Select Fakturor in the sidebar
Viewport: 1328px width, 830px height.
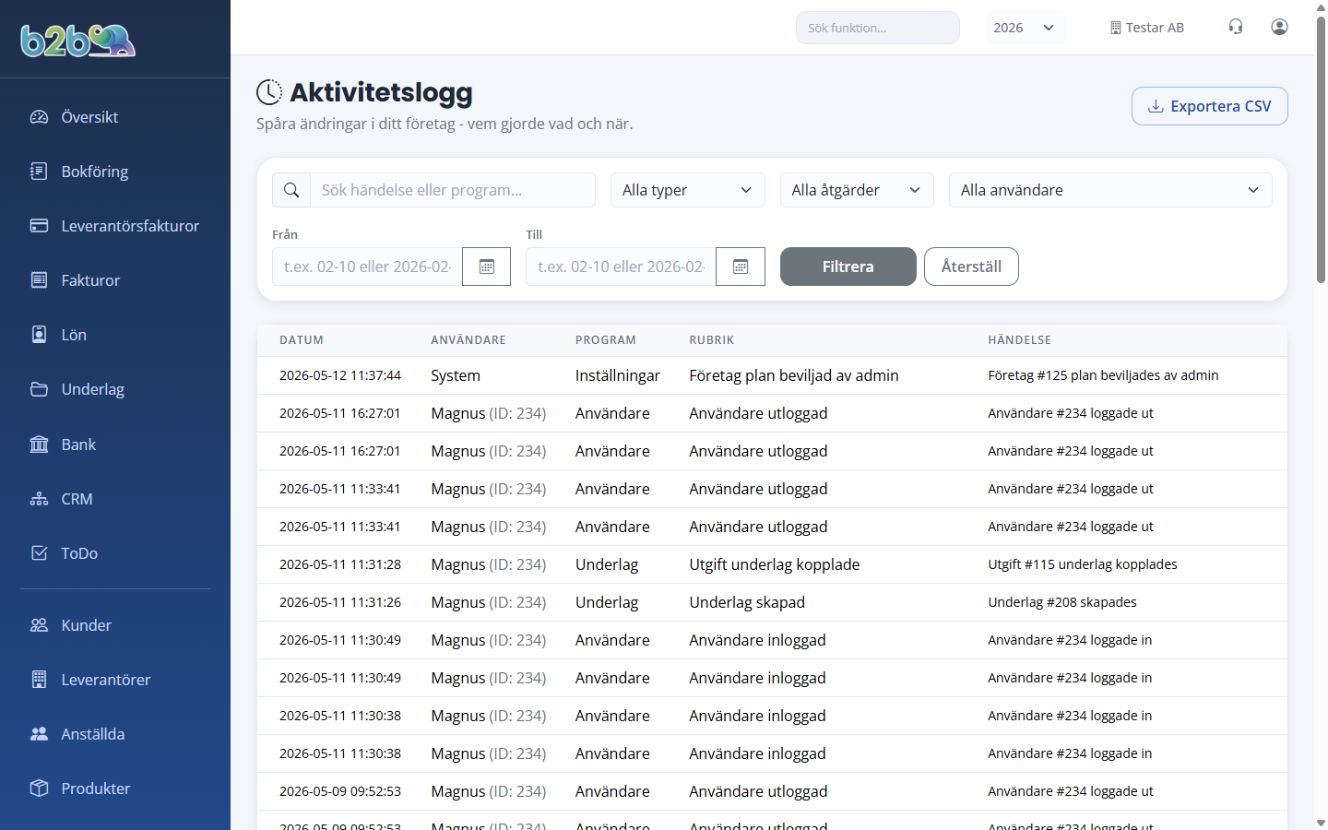point(90,280)
